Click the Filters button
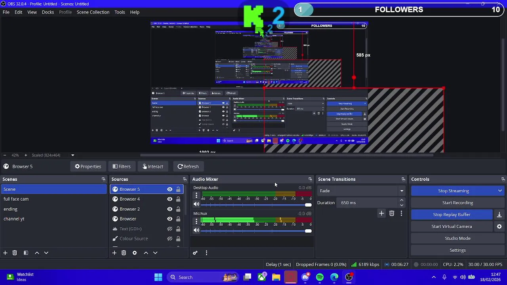The image size is (507, 285). (121, 167)
